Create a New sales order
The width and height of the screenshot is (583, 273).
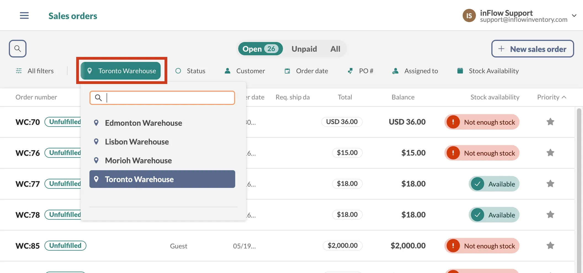pos(532,49)
